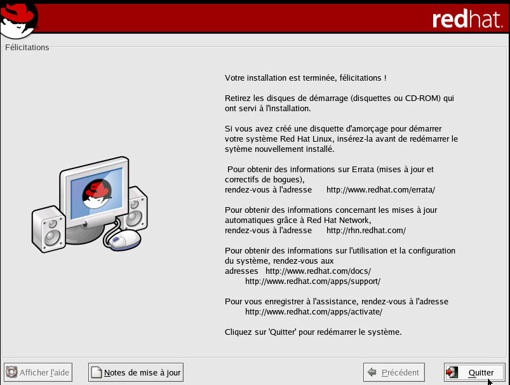Click the text http://www.redhat.com/errata/
This screenshot has height=385, width=510.
(380, 190)
